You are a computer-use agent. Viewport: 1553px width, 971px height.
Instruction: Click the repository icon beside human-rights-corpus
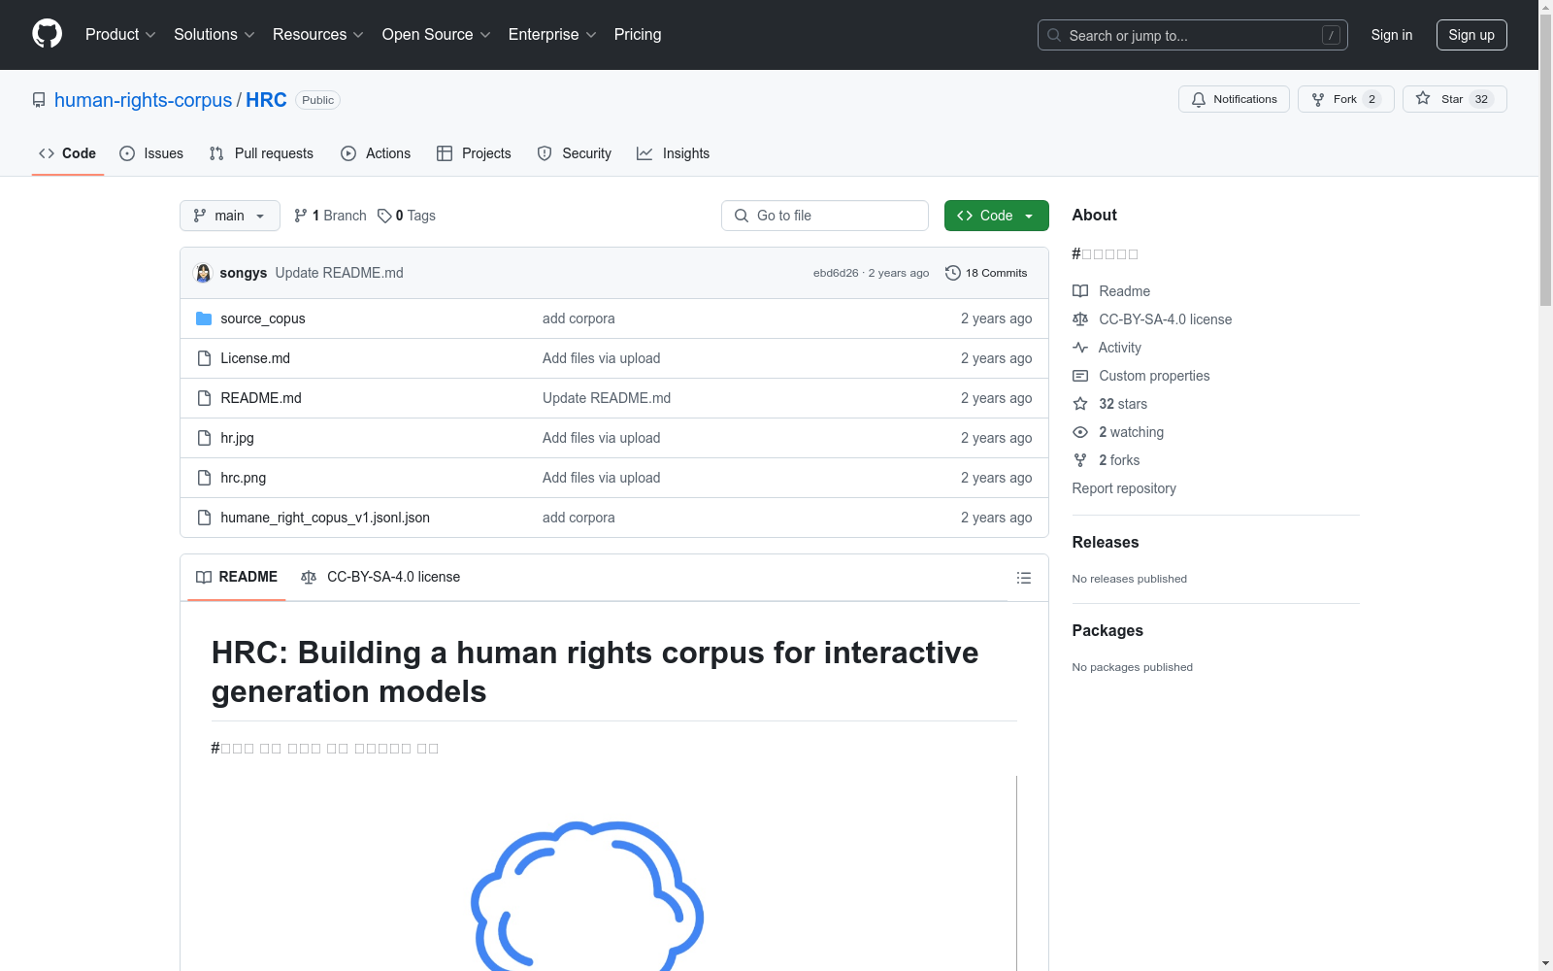[x=39, y=100]
